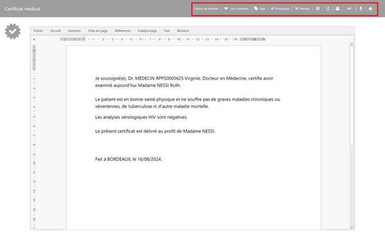385x237 pixels.
Task: Open the Tags option
Action: click(x=260, y=9)
